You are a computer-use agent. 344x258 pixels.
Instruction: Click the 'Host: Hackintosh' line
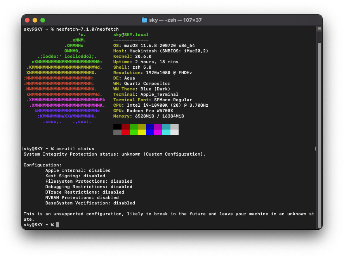[x=161, y=51]
